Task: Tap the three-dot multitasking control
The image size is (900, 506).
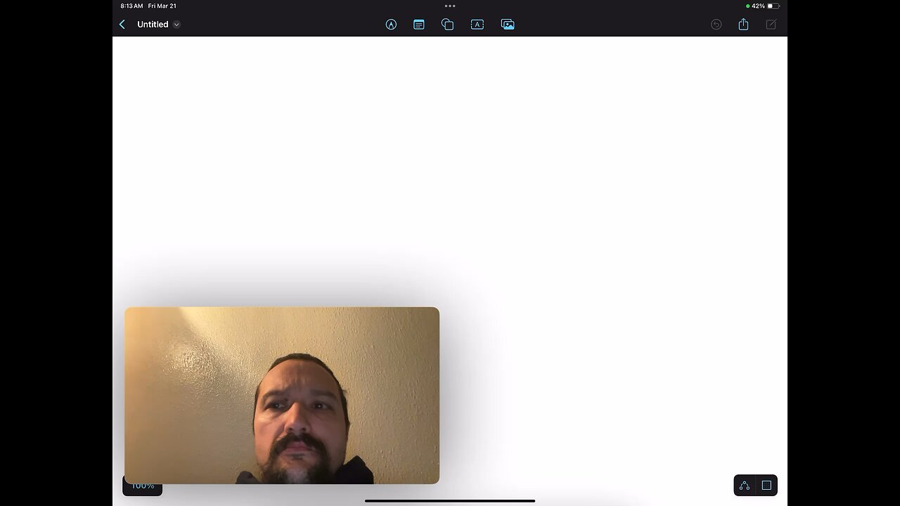Action: [450, 6]
